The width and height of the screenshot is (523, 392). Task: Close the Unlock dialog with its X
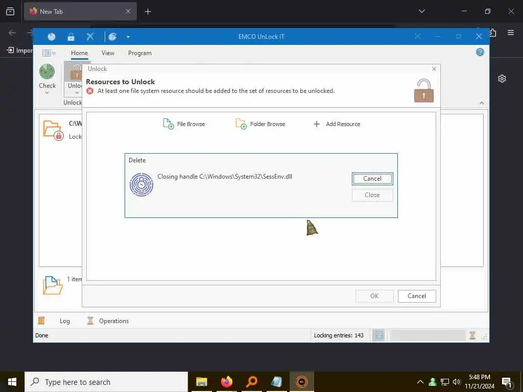[x=434, y=69]
